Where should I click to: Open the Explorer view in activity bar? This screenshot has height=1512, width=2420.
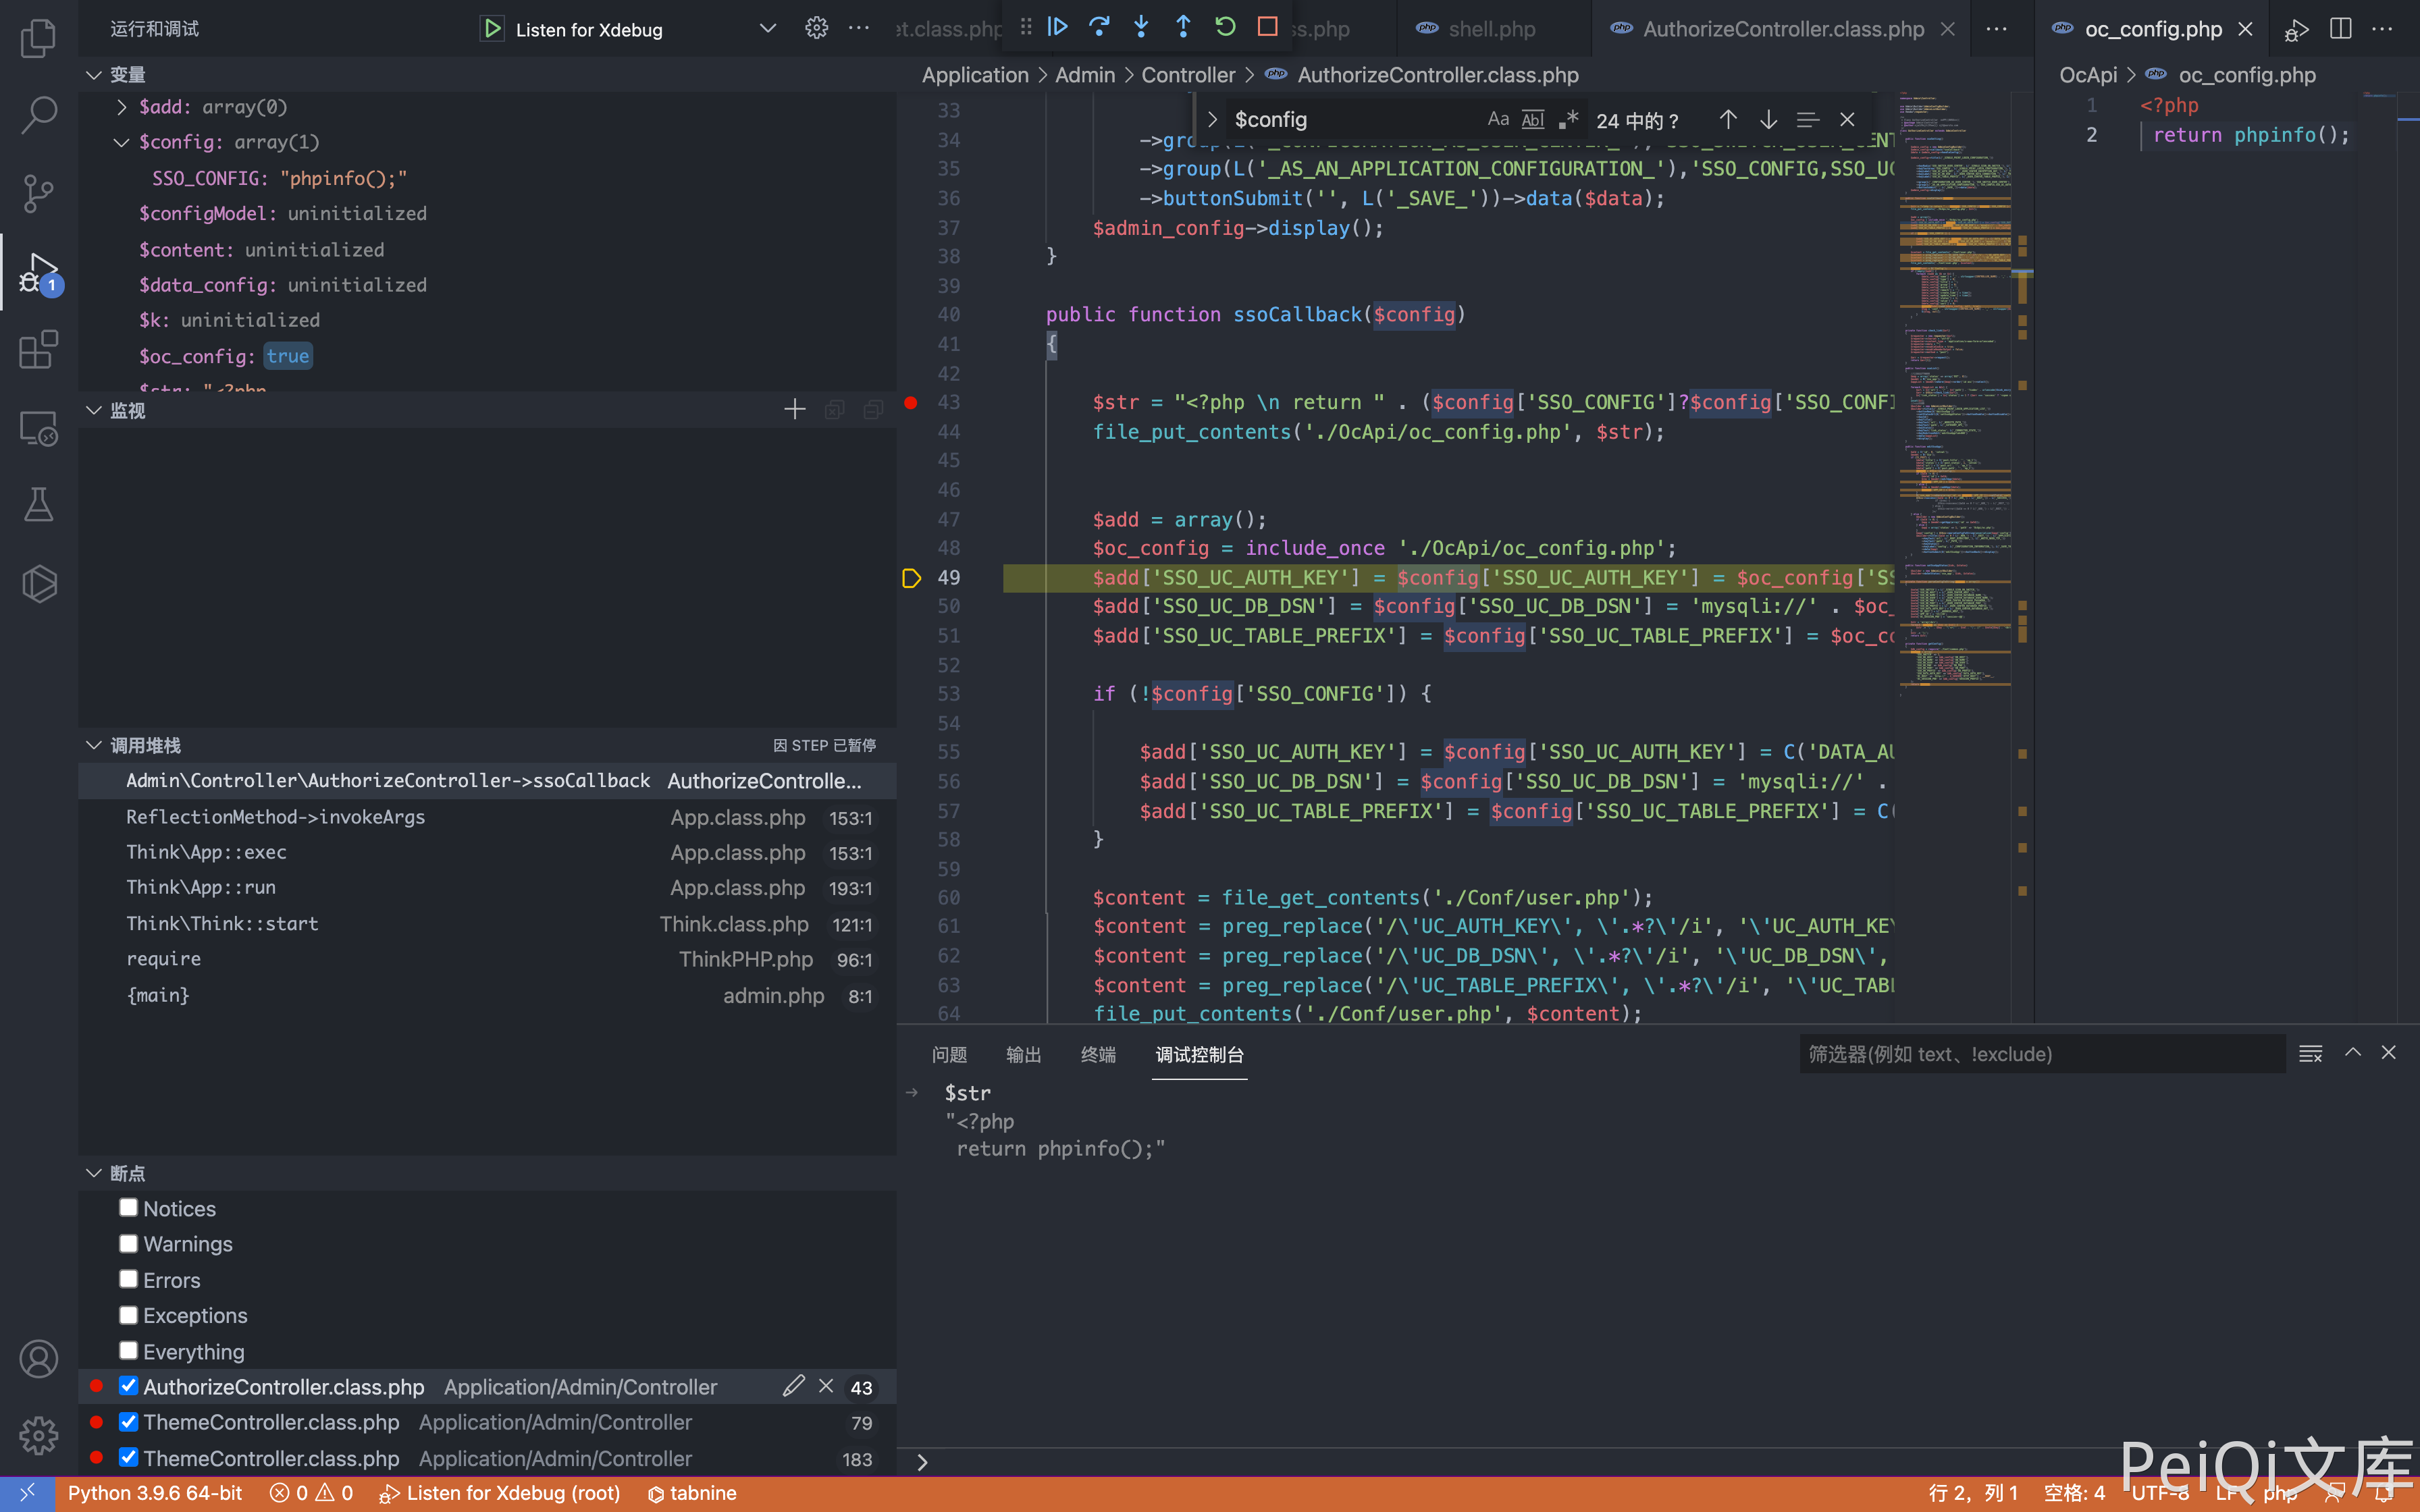coord(38,38)
